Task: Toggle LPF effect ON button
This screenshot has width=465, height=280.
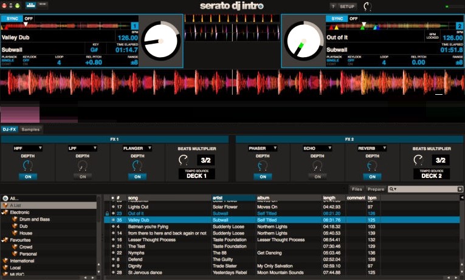Action: [x=83, y=177]
